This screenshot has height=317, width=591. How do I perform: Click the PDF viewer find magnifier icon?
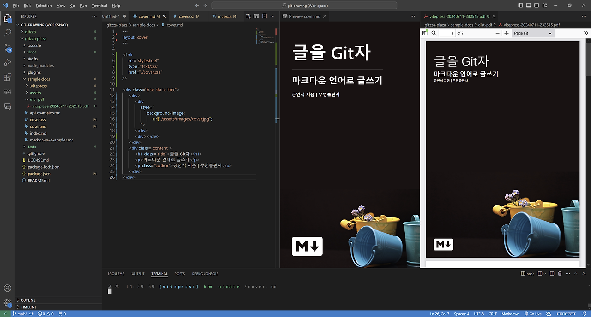click(434, 33)
